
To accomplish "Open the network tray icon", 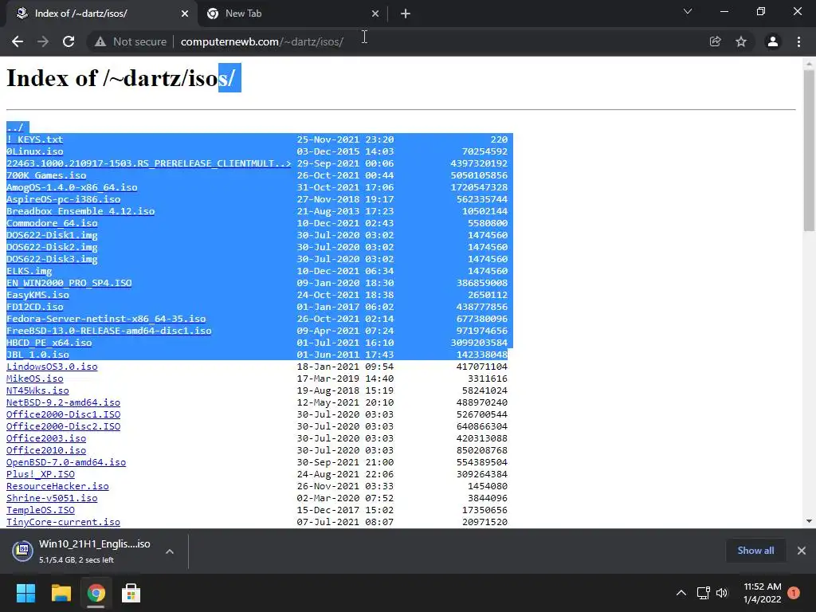I will [x=703, y=593].
